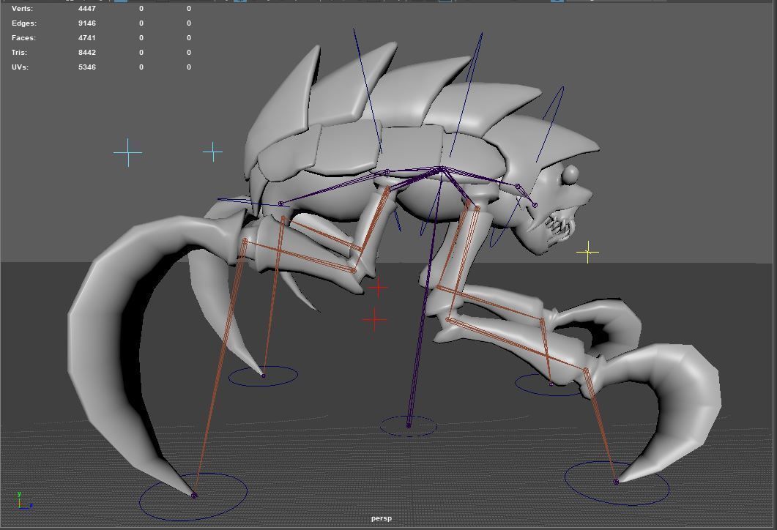Select the front-left foot circle controller
Image resolution: width=777 pixels, height=530 pixels.
point(194,496)
